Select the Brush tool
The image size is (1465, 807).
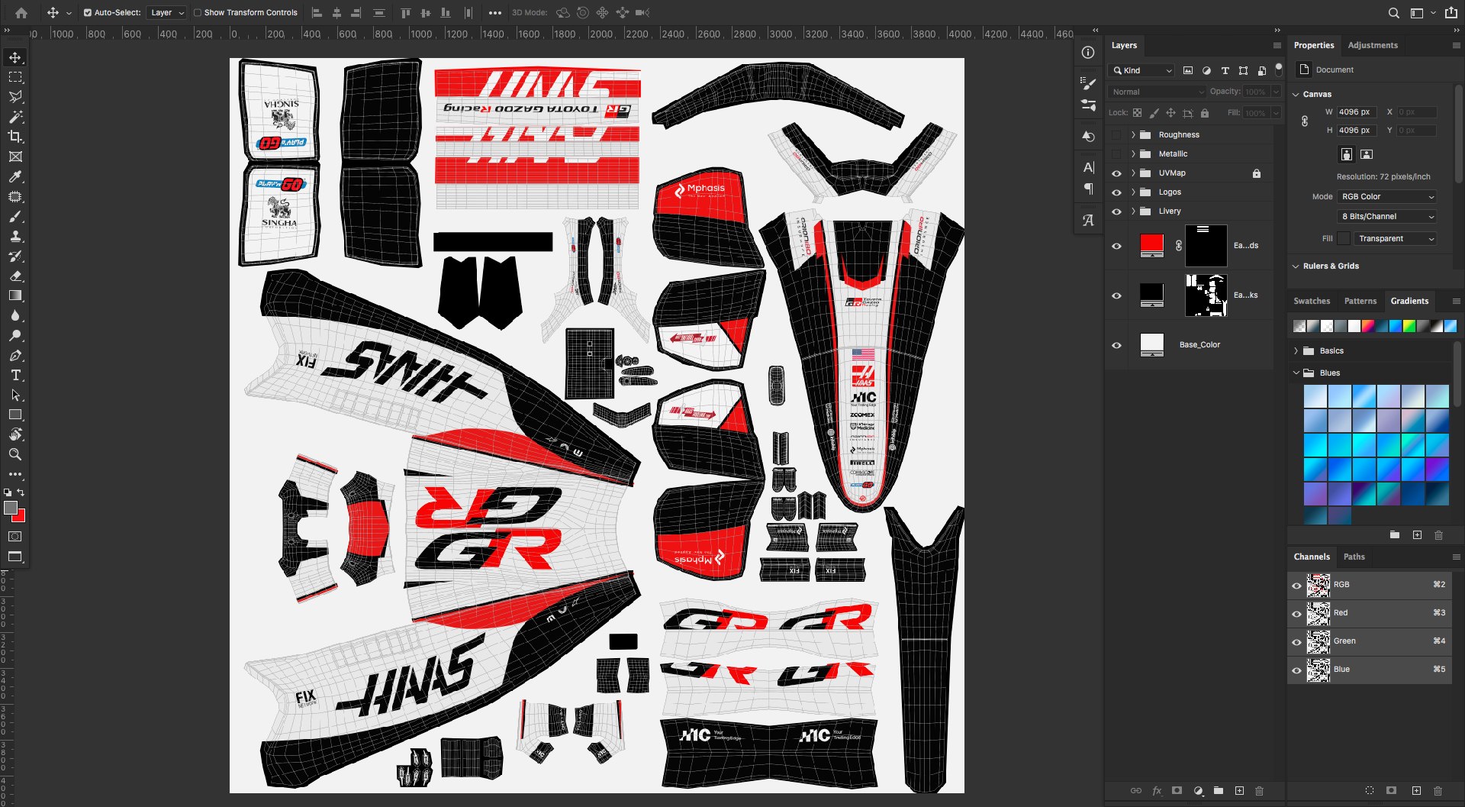click(15, 217)
